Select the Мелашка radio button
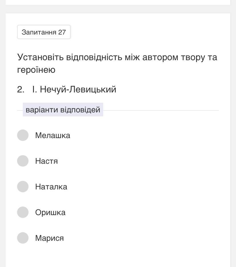 tap(23, 135)
